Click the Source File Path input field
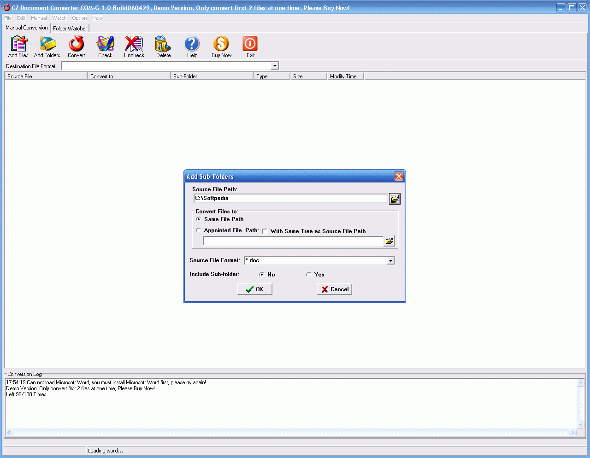The image size is (590, 458). 291,199
